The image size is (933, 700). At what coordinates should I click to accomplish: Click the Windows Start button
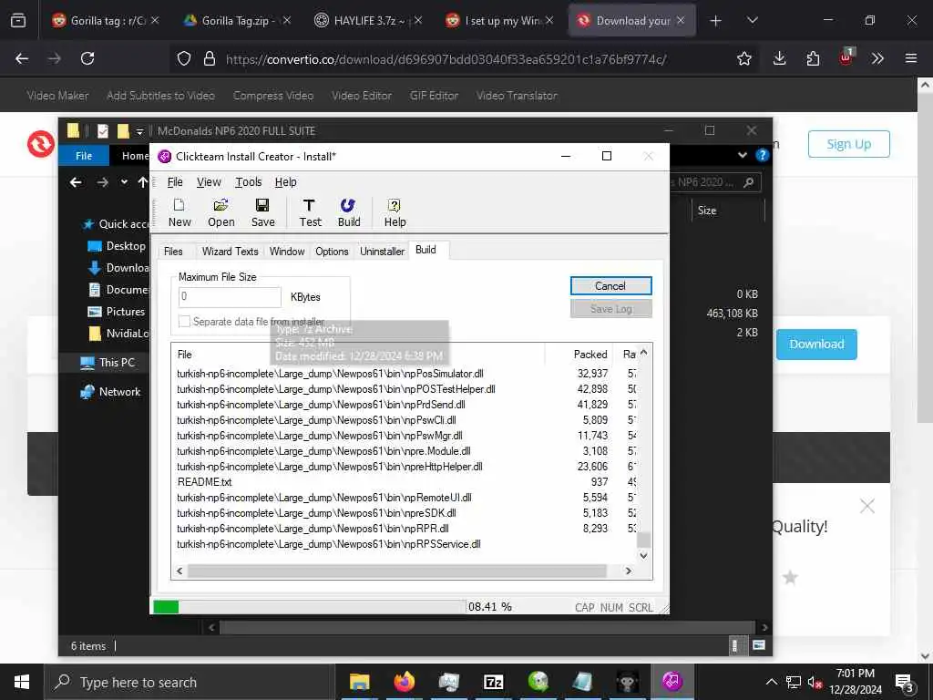pyautogui.click(x=22, y=682)
